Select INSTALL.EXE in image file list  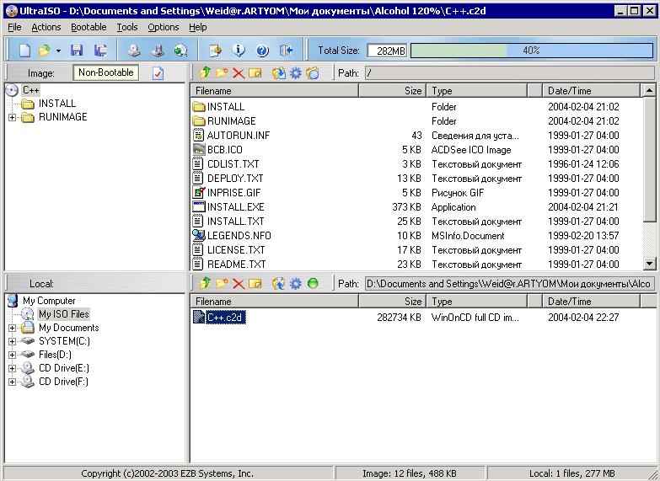coord(236,207)
